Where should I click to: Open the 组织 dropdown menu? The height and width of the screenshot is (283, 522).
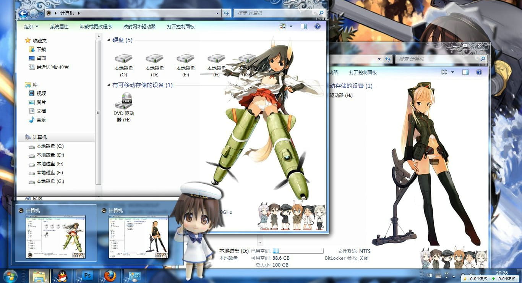(29, 26)
